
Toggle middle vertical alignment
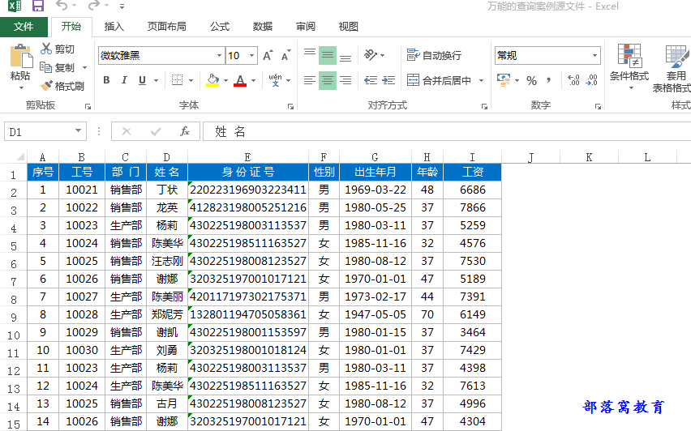click(x=328, y=55)
